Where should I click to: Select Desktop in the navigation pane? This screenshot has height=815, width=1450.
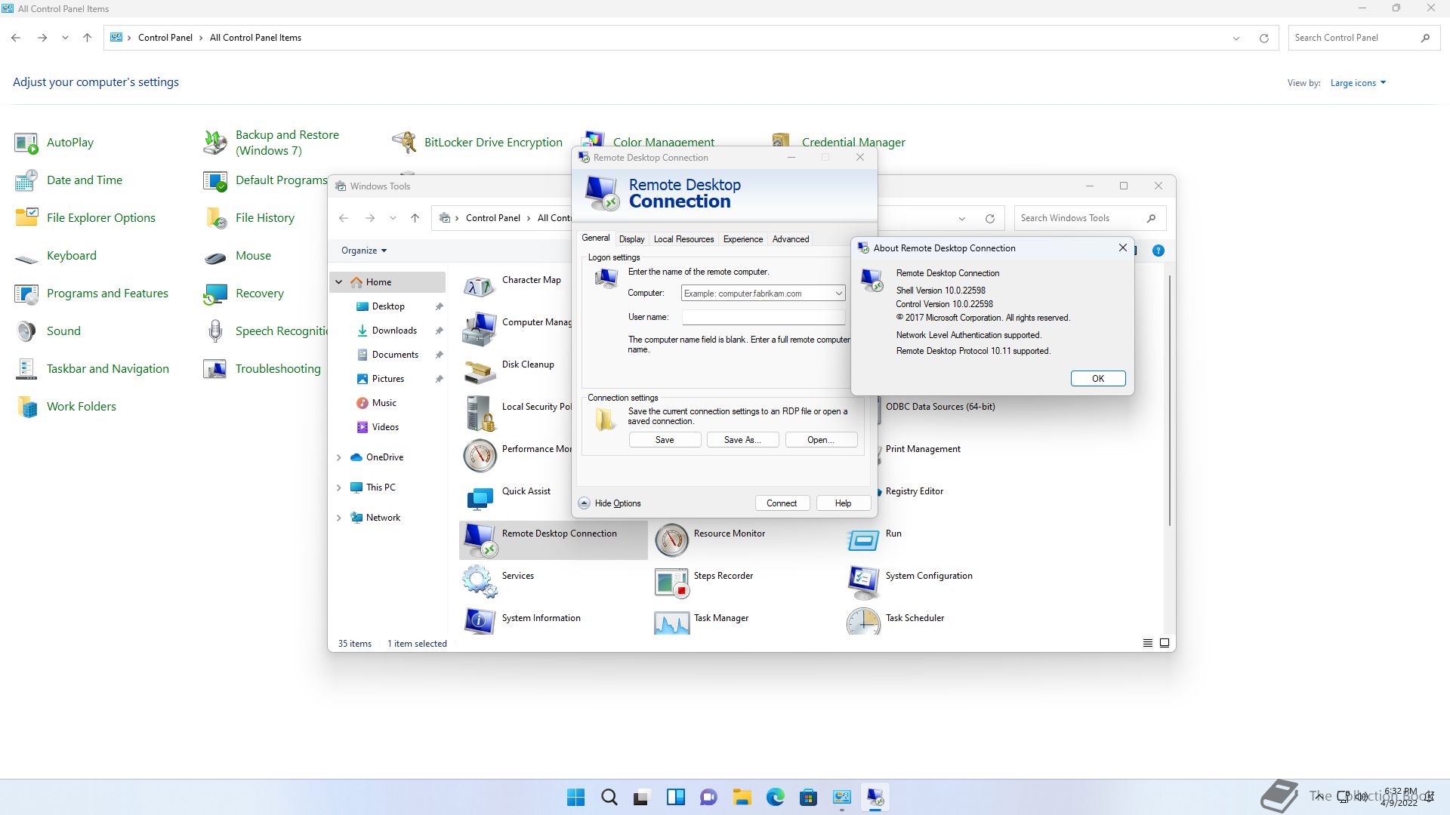pyautogui.click(x=388, y=306)
